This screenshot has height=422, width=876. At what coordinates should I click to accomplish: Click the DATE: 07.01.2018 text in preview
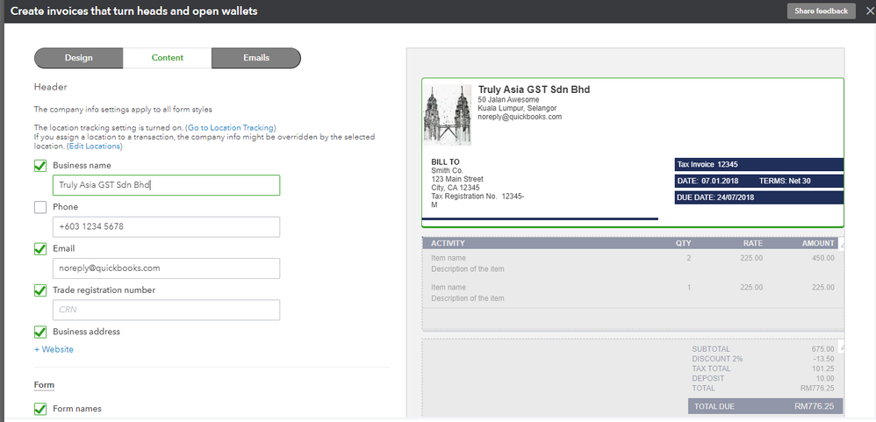[707, 182]
